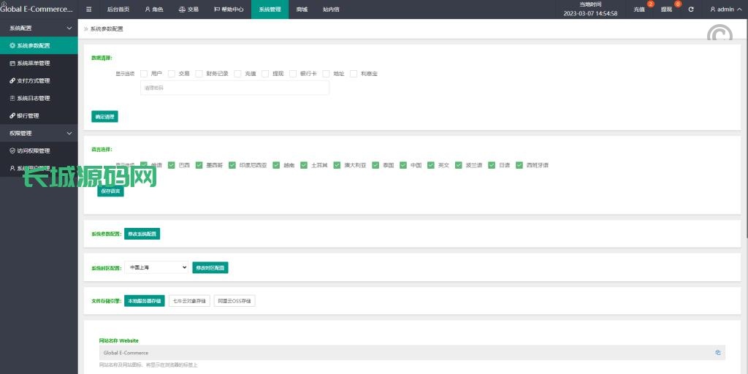
Task: Open the 帮助中心 top navigation tab
Action: point(229,9)
